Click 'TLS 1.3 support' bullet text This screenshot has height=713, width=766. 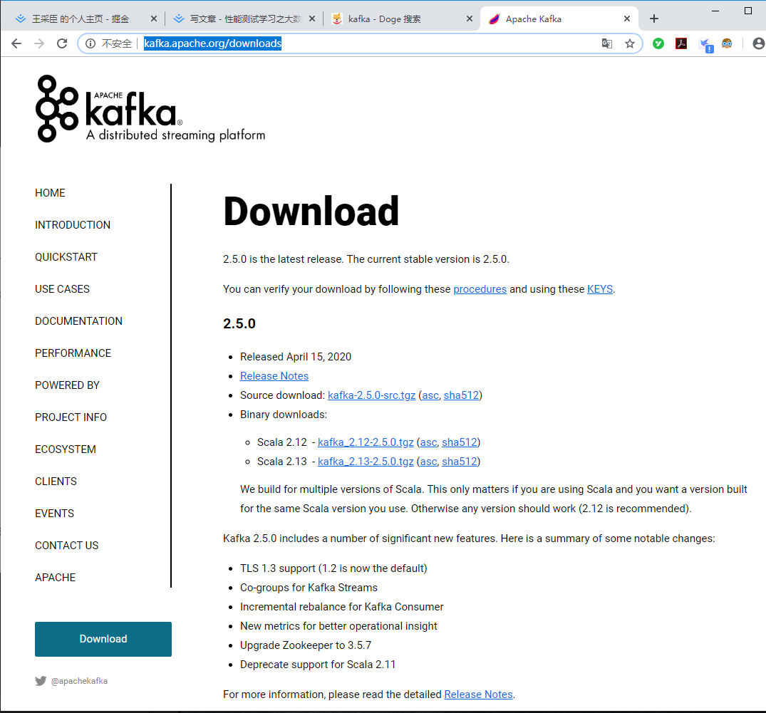[333, 568]
